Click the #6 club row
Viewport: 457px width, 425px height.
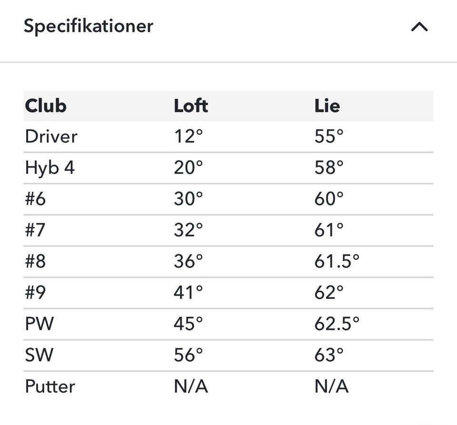228,199
